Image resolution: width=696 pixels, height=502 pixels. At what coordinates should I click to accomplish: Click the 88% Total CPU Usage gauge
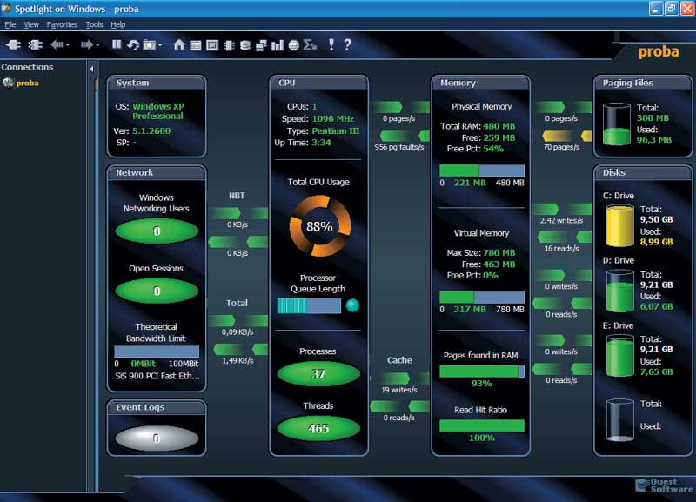(319, 226)
